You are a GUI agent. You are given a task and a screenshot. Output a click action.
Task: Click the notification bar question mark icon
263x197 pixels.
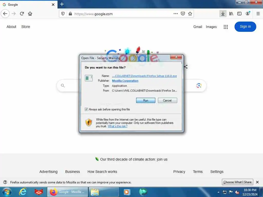coord(5,182)
